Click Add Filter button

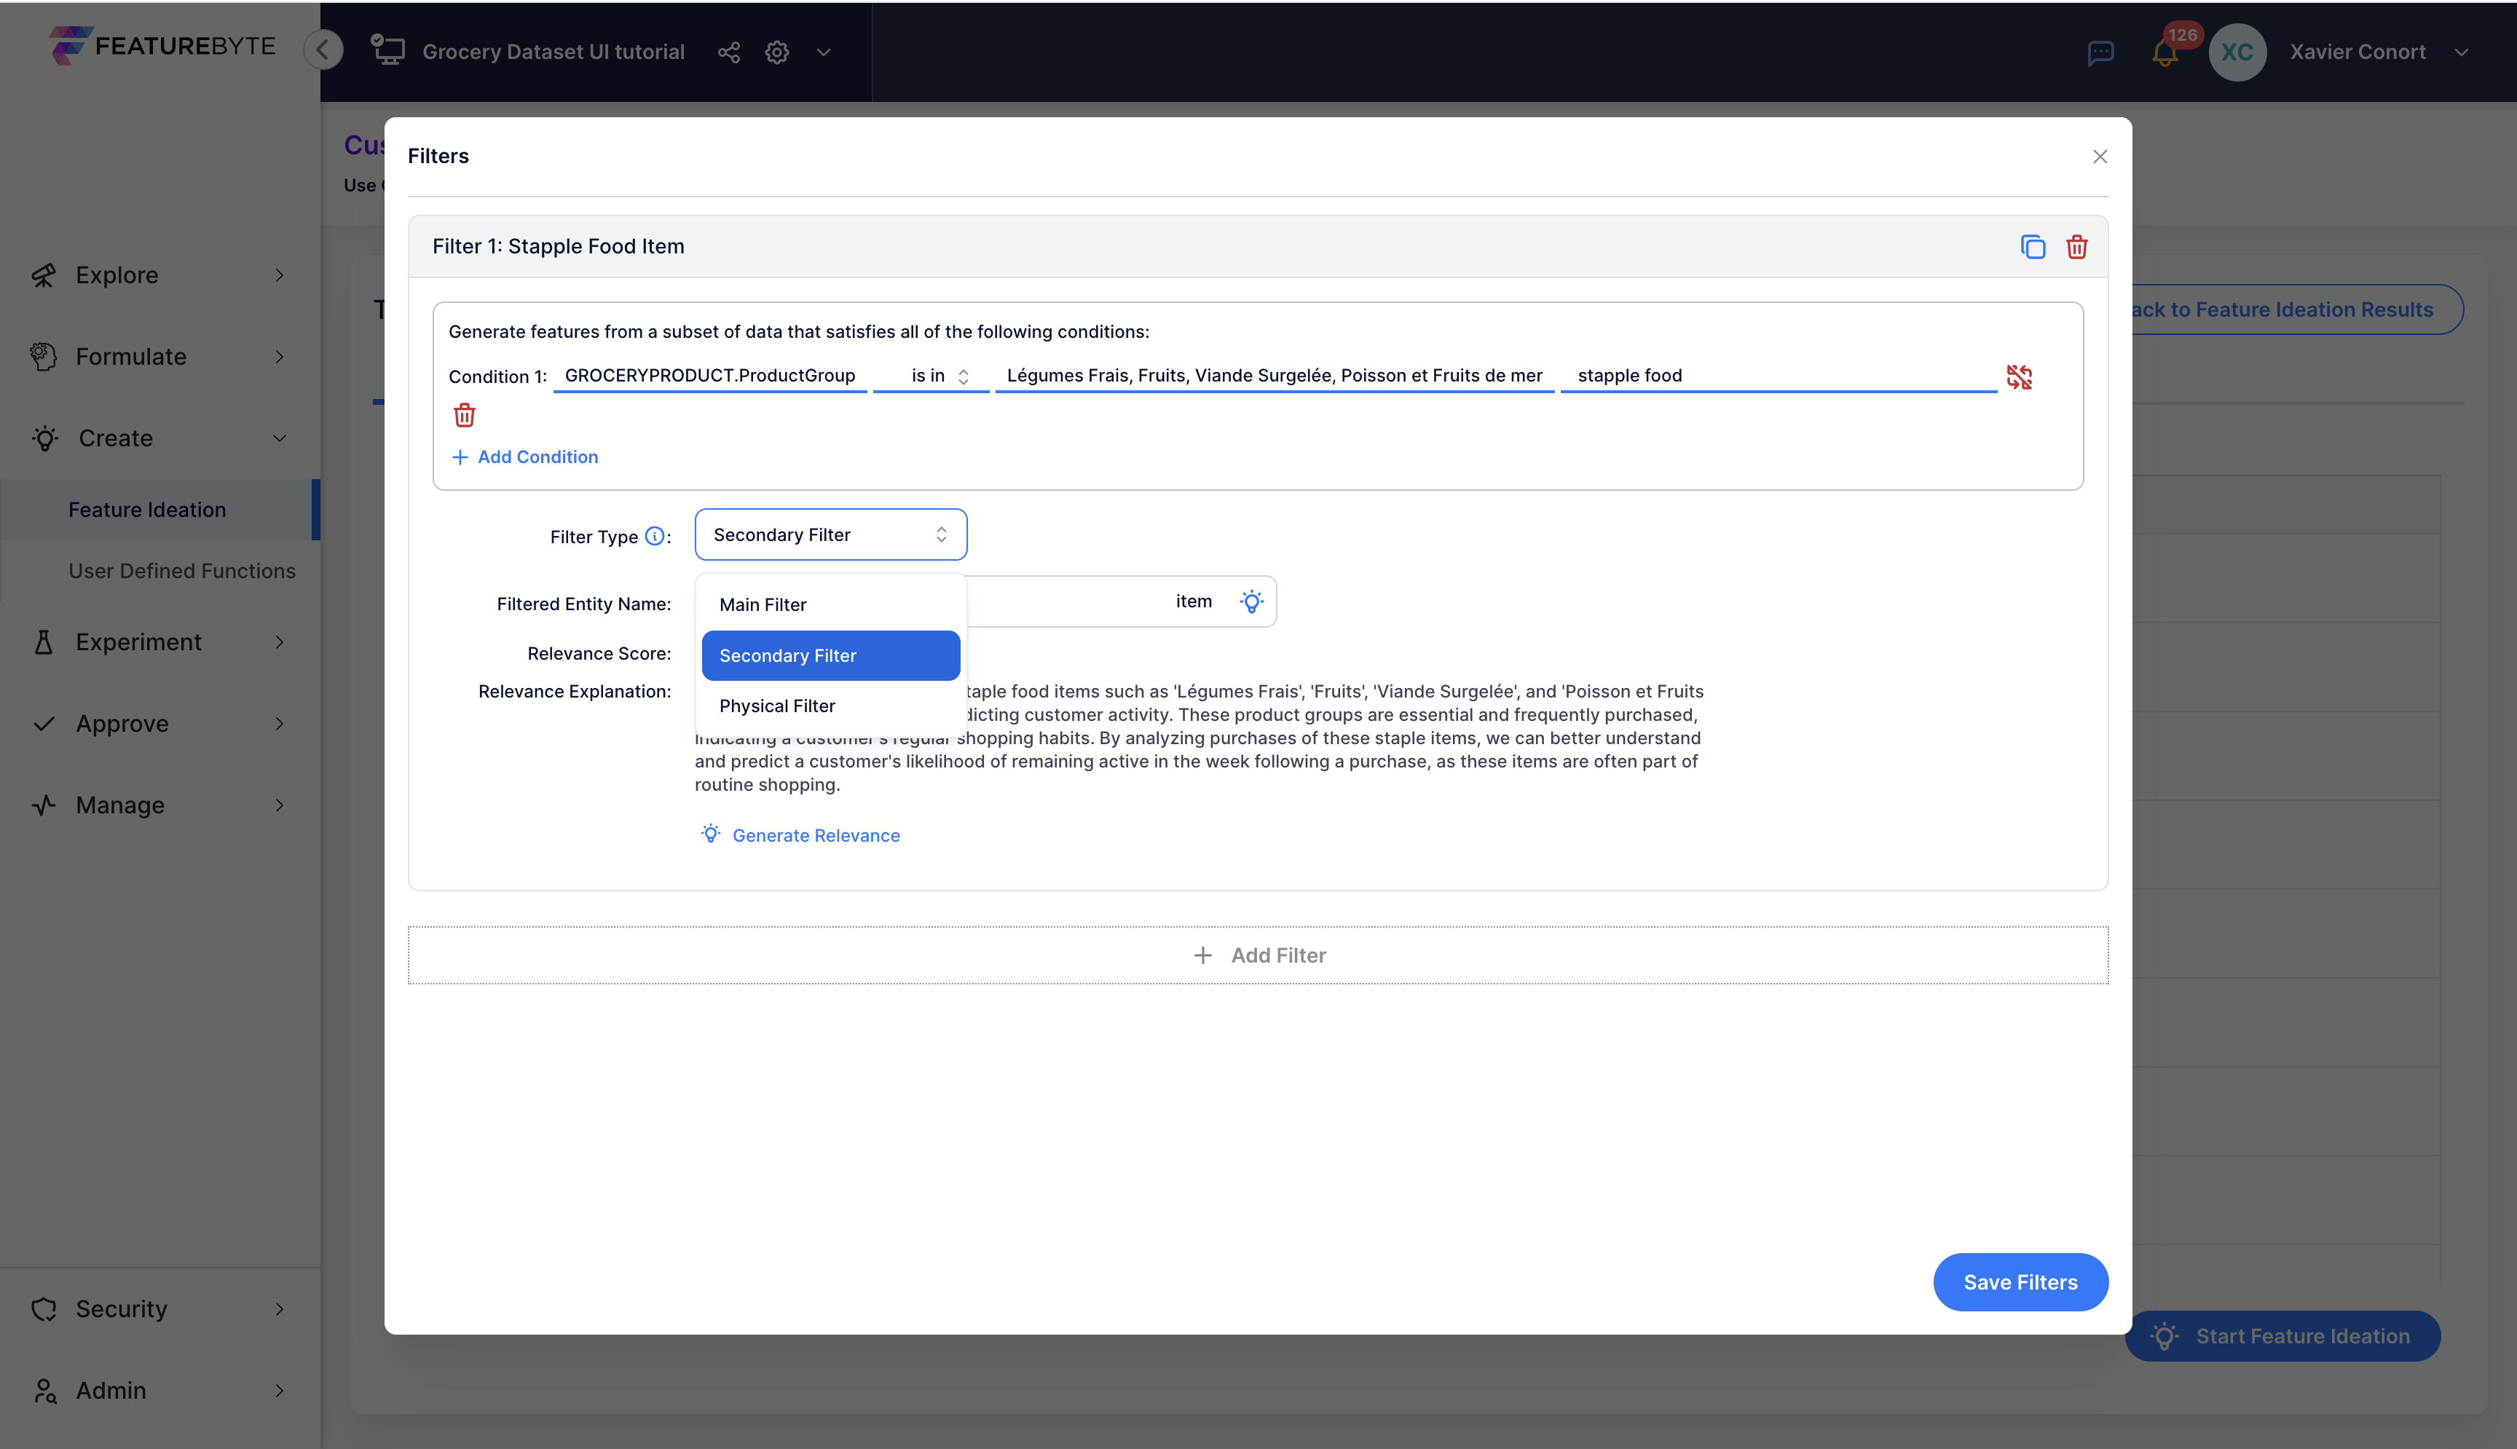[1258, 955]
